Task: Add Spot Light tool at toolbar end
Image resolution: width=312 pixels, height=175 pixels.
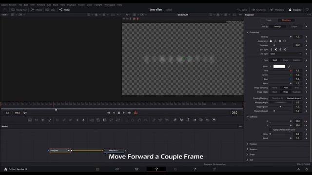Action: (x=214, y=120)
